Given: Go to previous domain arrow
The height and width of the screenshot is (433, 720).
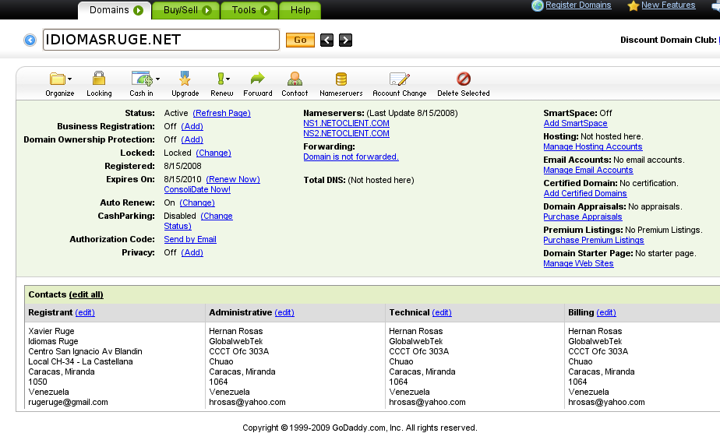Looking at the screenshot, I should (326, 40).
